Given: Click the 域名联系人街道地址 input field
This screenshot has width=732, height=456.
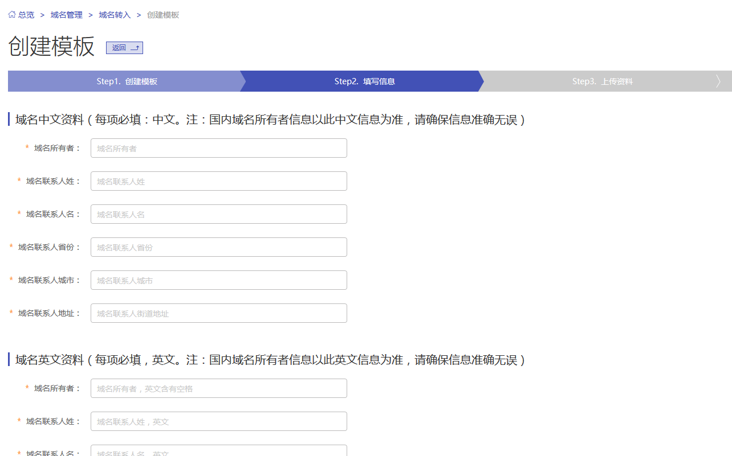Looking at the screenshot, I should coord(218,313).
